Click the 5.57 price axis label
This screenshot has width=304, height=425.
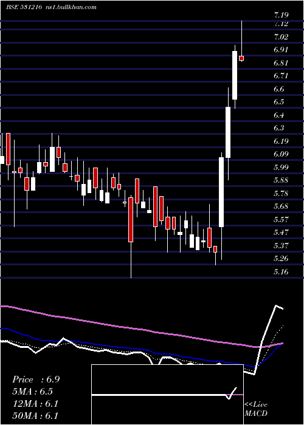coord(281,220)
